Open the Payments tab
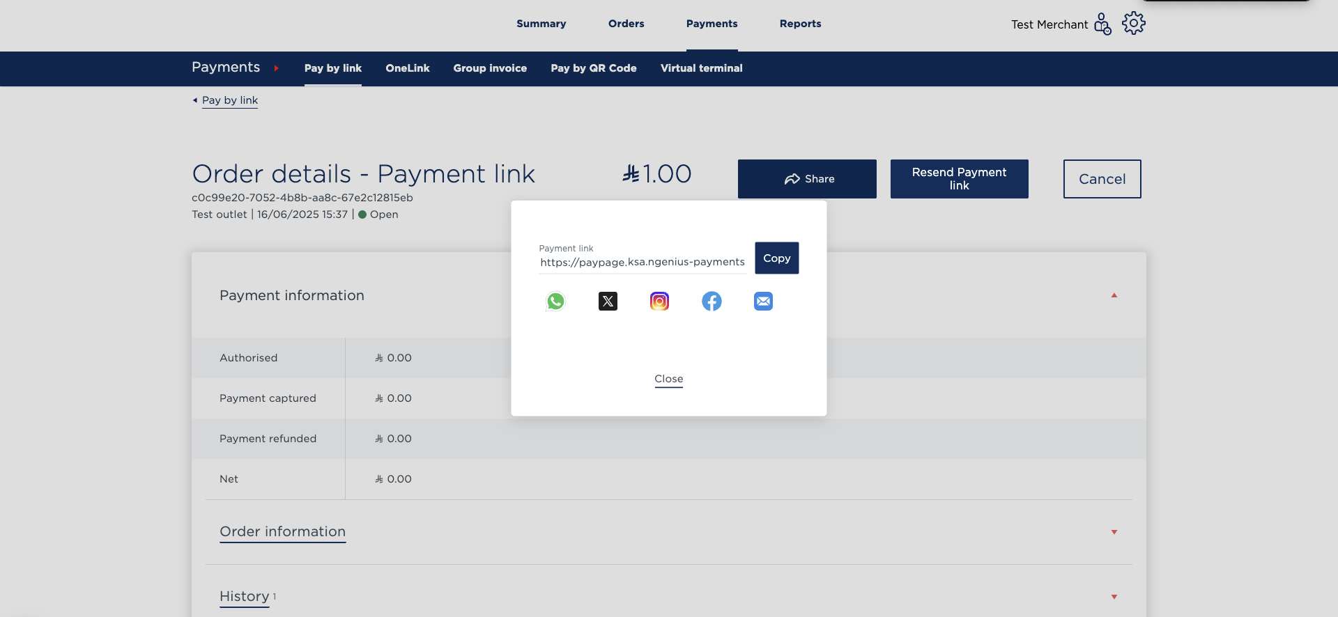 [x=712, y=24]
